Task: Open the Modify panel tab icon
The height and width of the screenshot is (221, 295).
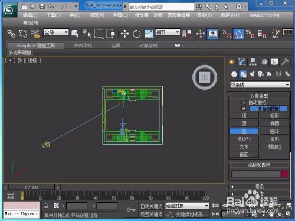Action: click(x=242, y=62)
